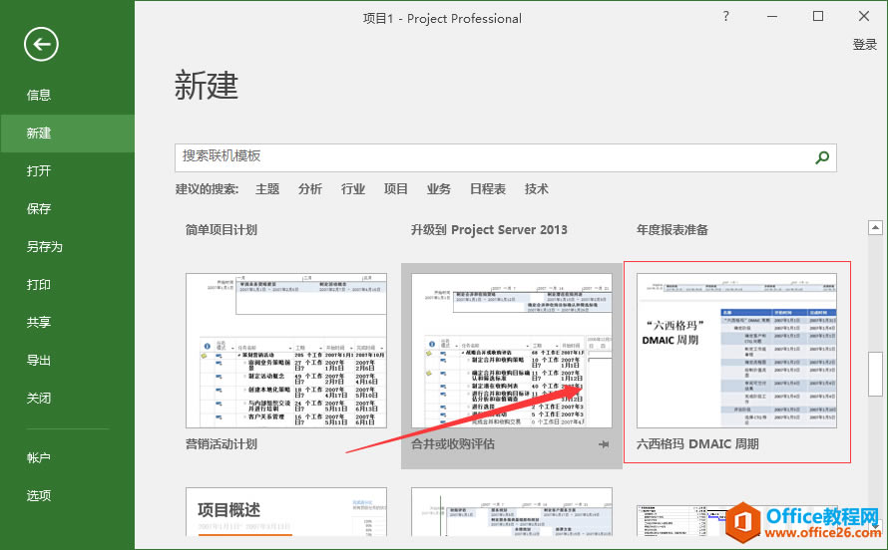This screenshot has height=550, width=888.
Task: Maximize the Project Professional window
Action: (x=818, y=16)
